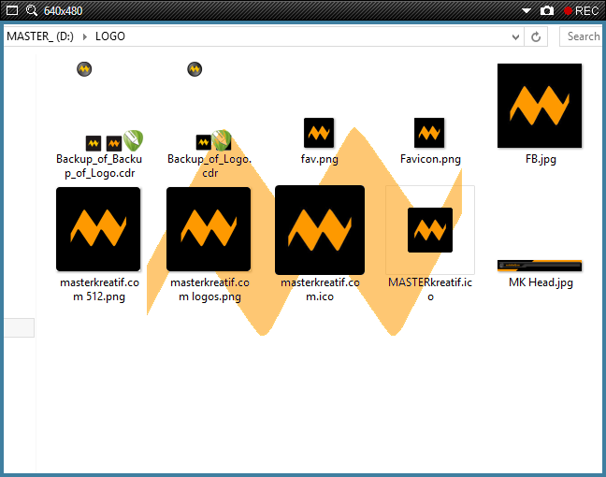Click the Backup_of_Backup_of_Logo.cdr file name
This screenshot has width=606, height=477.
point(99,166)
